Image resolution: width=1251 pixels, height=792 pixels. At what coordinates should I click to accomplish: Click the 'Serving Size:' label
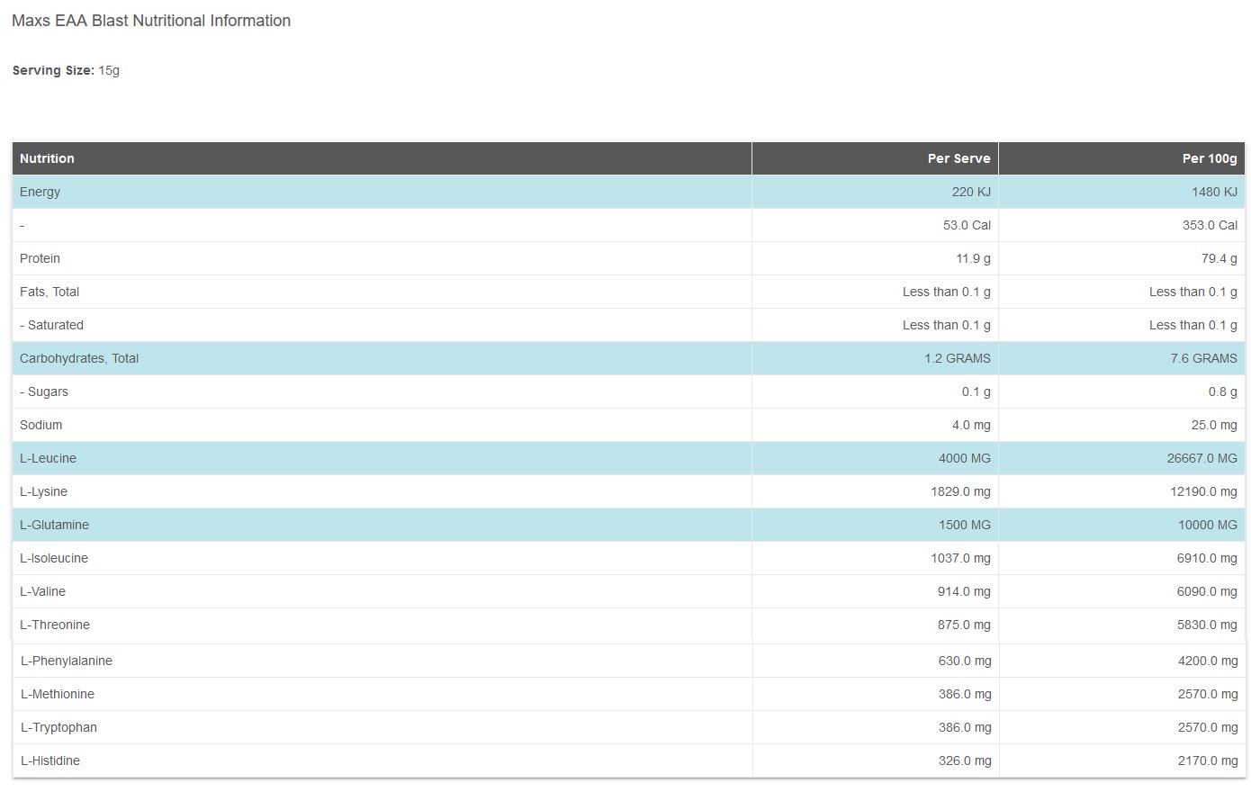pos(53,70)
